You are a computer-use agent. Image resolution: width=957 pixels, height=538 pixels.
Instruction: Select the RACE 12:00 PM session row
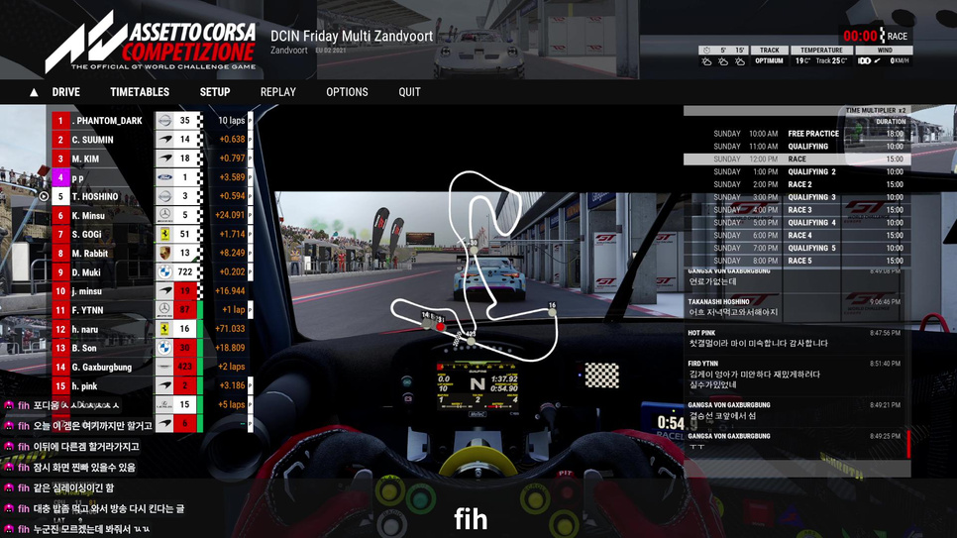click(x=795, y=159)
